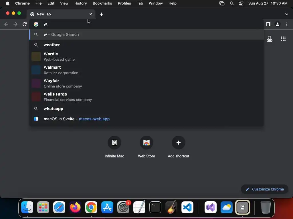
Task: Go back using the back arrow
Action: 6,24
